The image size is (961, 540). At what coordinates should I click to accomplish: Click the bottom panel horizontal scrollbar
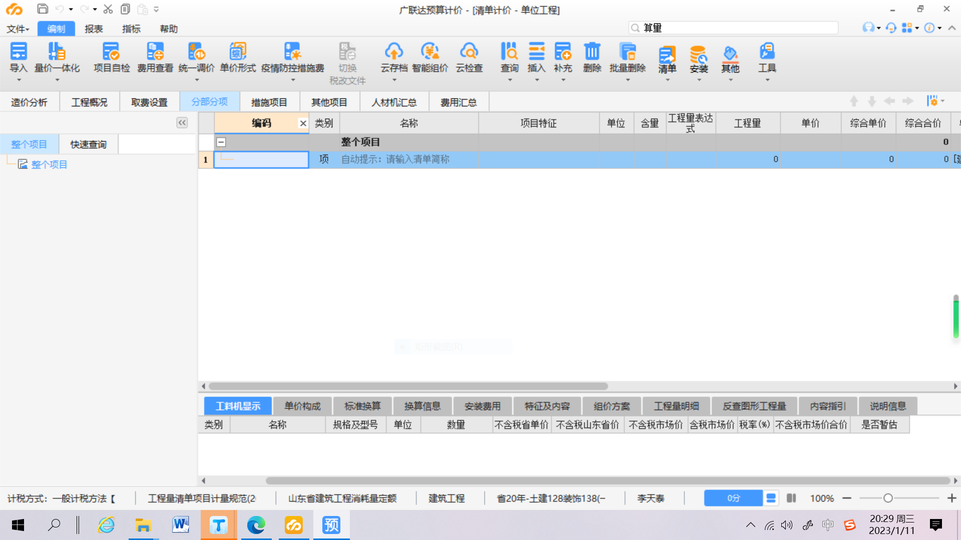[608, 480]
